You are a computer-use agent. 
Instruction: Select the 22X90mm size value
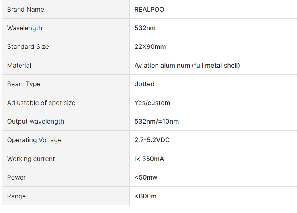(x=150, y=47)
